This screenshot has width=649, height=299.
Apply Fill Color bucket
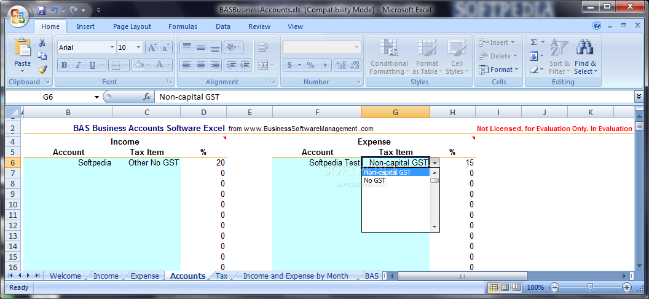[140, 65]
